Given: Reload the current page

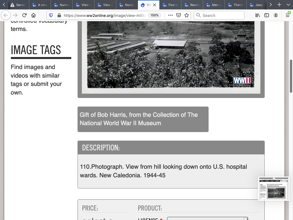Looking at the screenshot, I should [24, 15].
